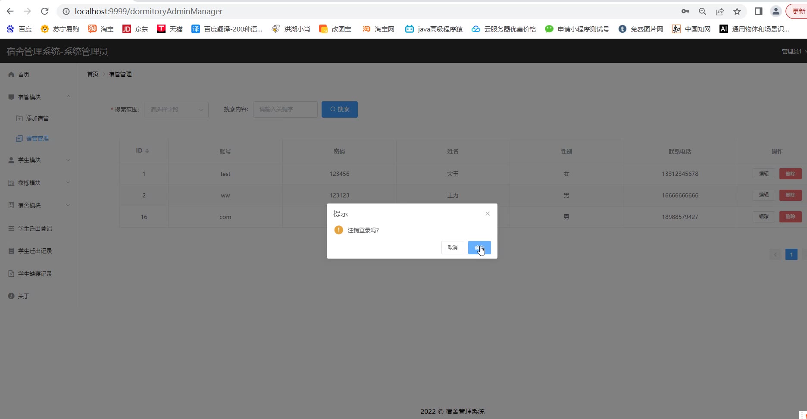Open the browser profile avatar
The height and width of the screenshot is (419, 807).
point(776,11)
